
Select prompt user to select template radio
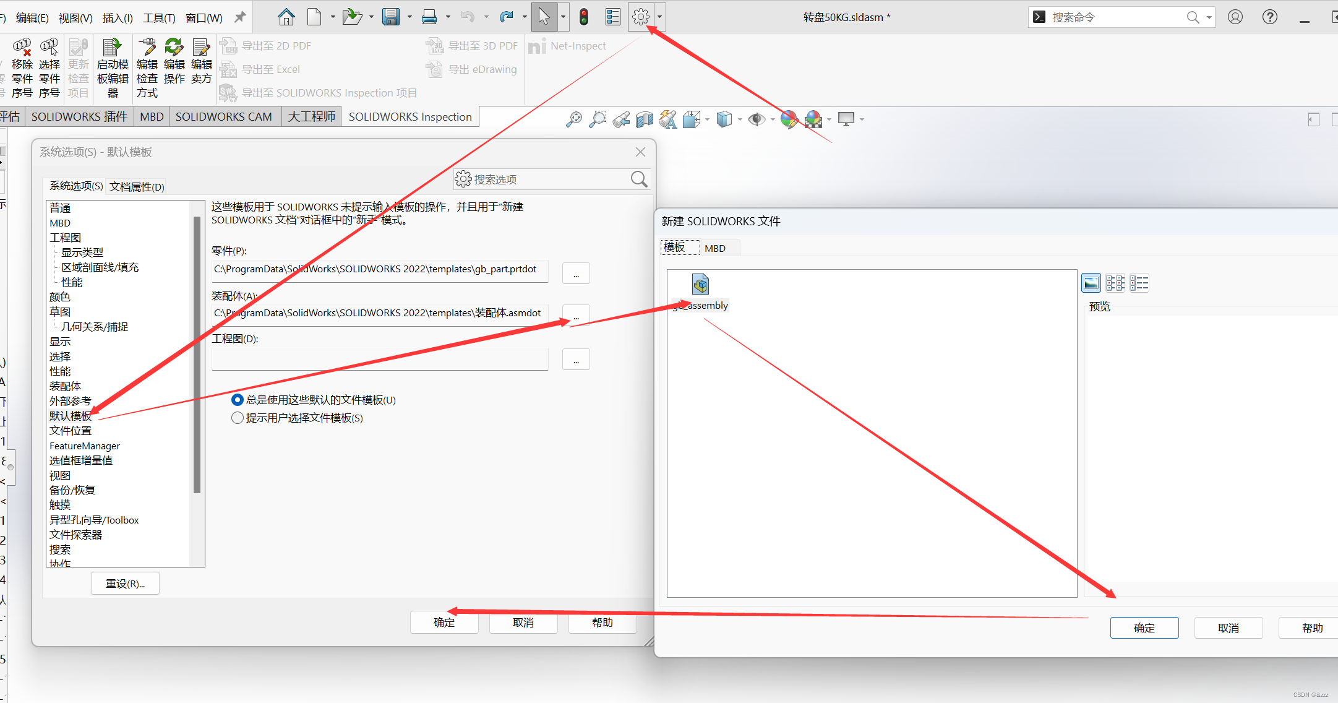click(x=237, y=418)
